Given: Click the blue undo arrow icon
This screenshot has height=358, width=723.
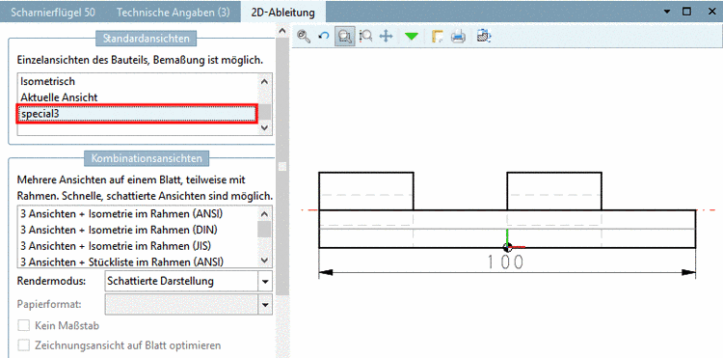Looking at the screenshot, I should click(x=324, y=36).
